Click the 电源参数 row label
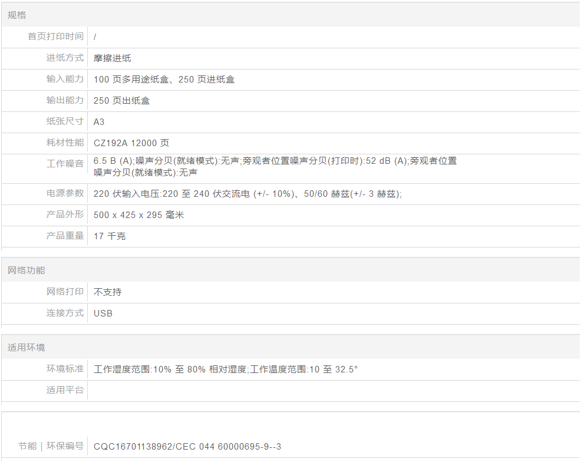Viewport: 581px width, 462px height. [x=65, y=193]
